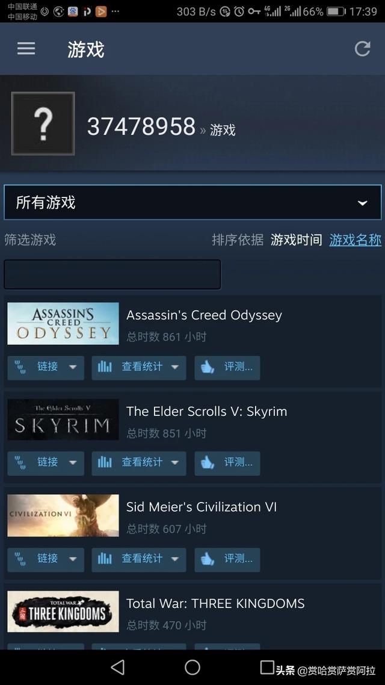Viewport: 385px width, 685px height.
Task: Open the hamburger navigation menu
Action: click(x=26, y=49)
